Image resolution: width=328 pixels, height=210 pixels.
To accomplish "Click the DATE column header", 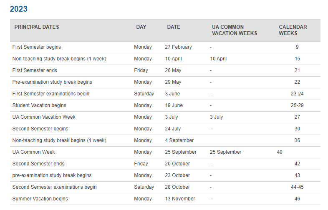I will point(174,27).
